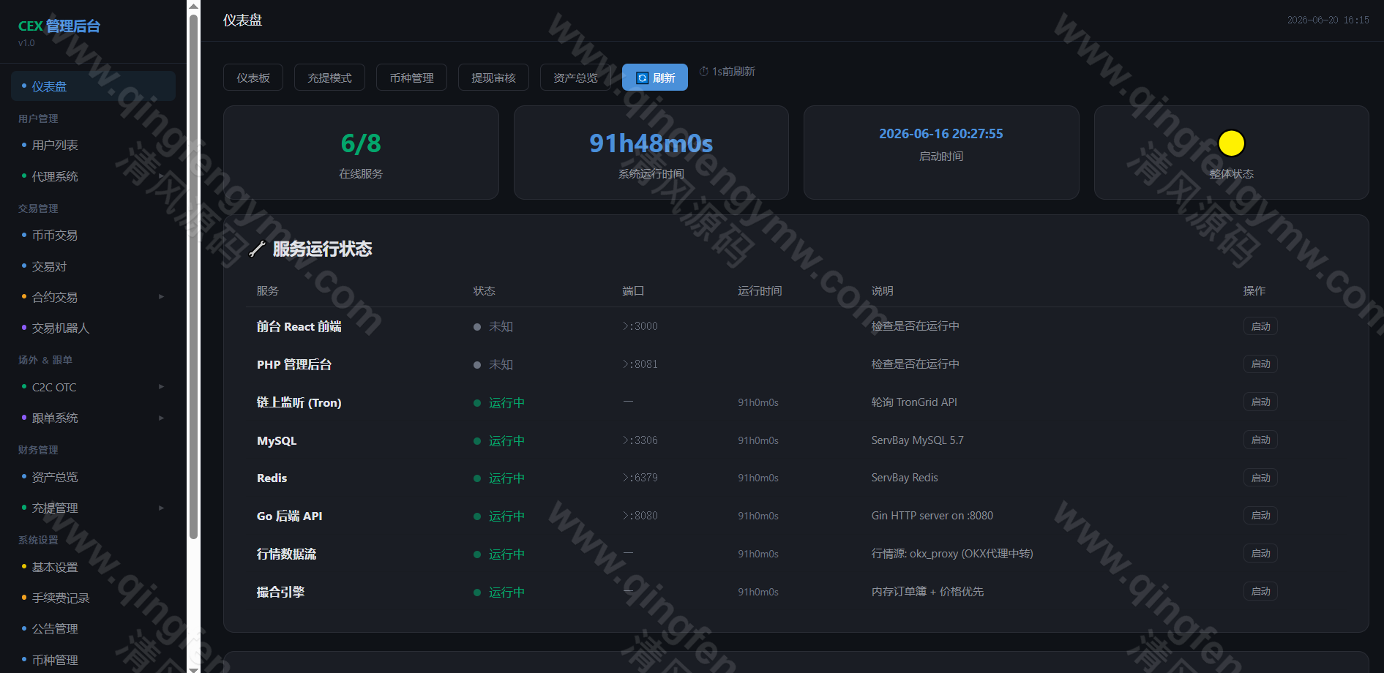Click the 2026-06-16 20:27:55 启动时间 value
This screenshot has height=673, width=1384.
coord(941,134)
